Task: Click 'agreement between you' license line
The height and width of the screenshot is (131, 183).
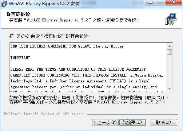Action: 84,87
